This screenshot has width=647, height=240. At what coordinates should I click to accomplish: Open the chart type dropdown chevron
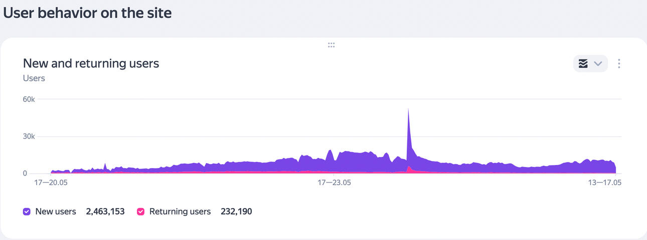[598, 63]
